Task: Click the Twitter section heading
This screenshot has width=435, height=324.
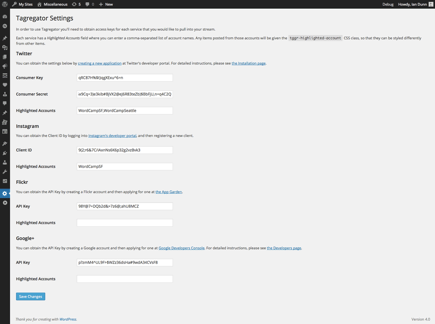Action: [x=24, y=53]
